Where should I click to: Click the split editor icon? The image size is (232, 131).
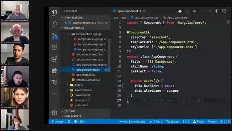click(224, 11)
